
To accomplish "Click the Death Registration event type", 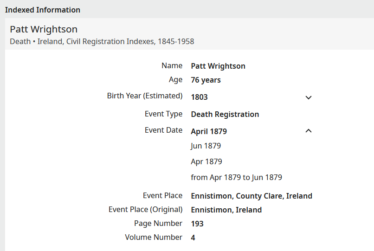I will pyautogui.click(x=225, y=114).
